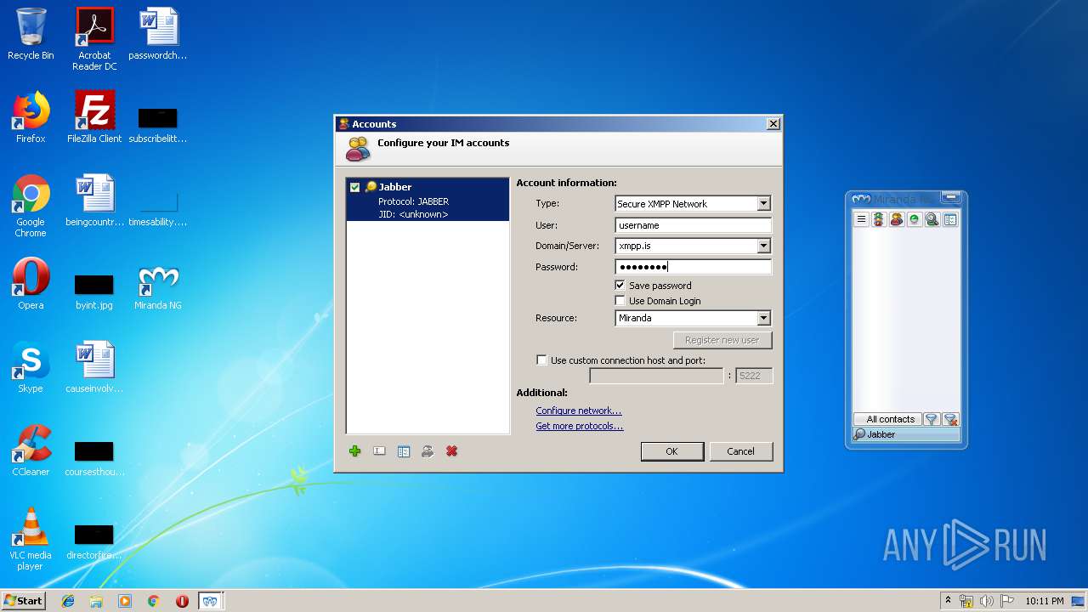Click the green globe icon in Miranda toolbar
This screenshot has width=1088, height=612.
[x=915, y=219]
